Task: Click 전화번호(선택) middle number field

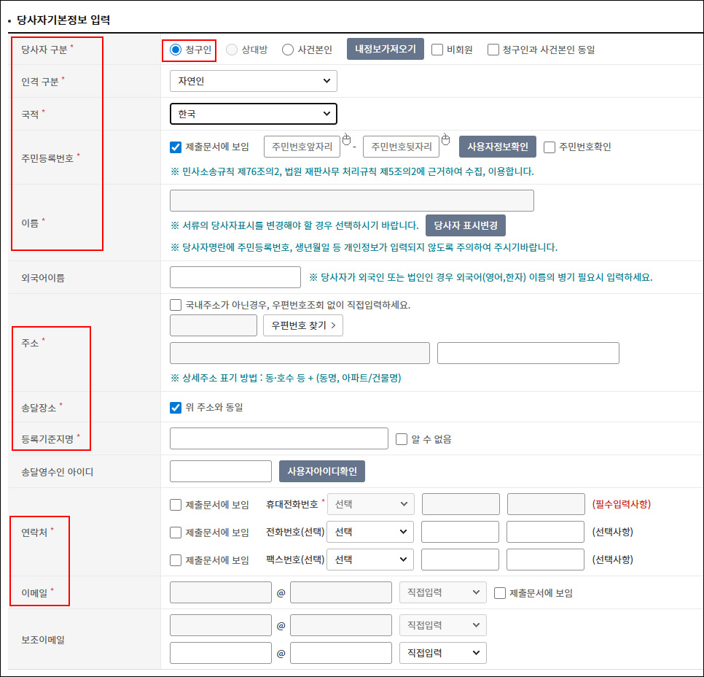Action: click(460, 532)
